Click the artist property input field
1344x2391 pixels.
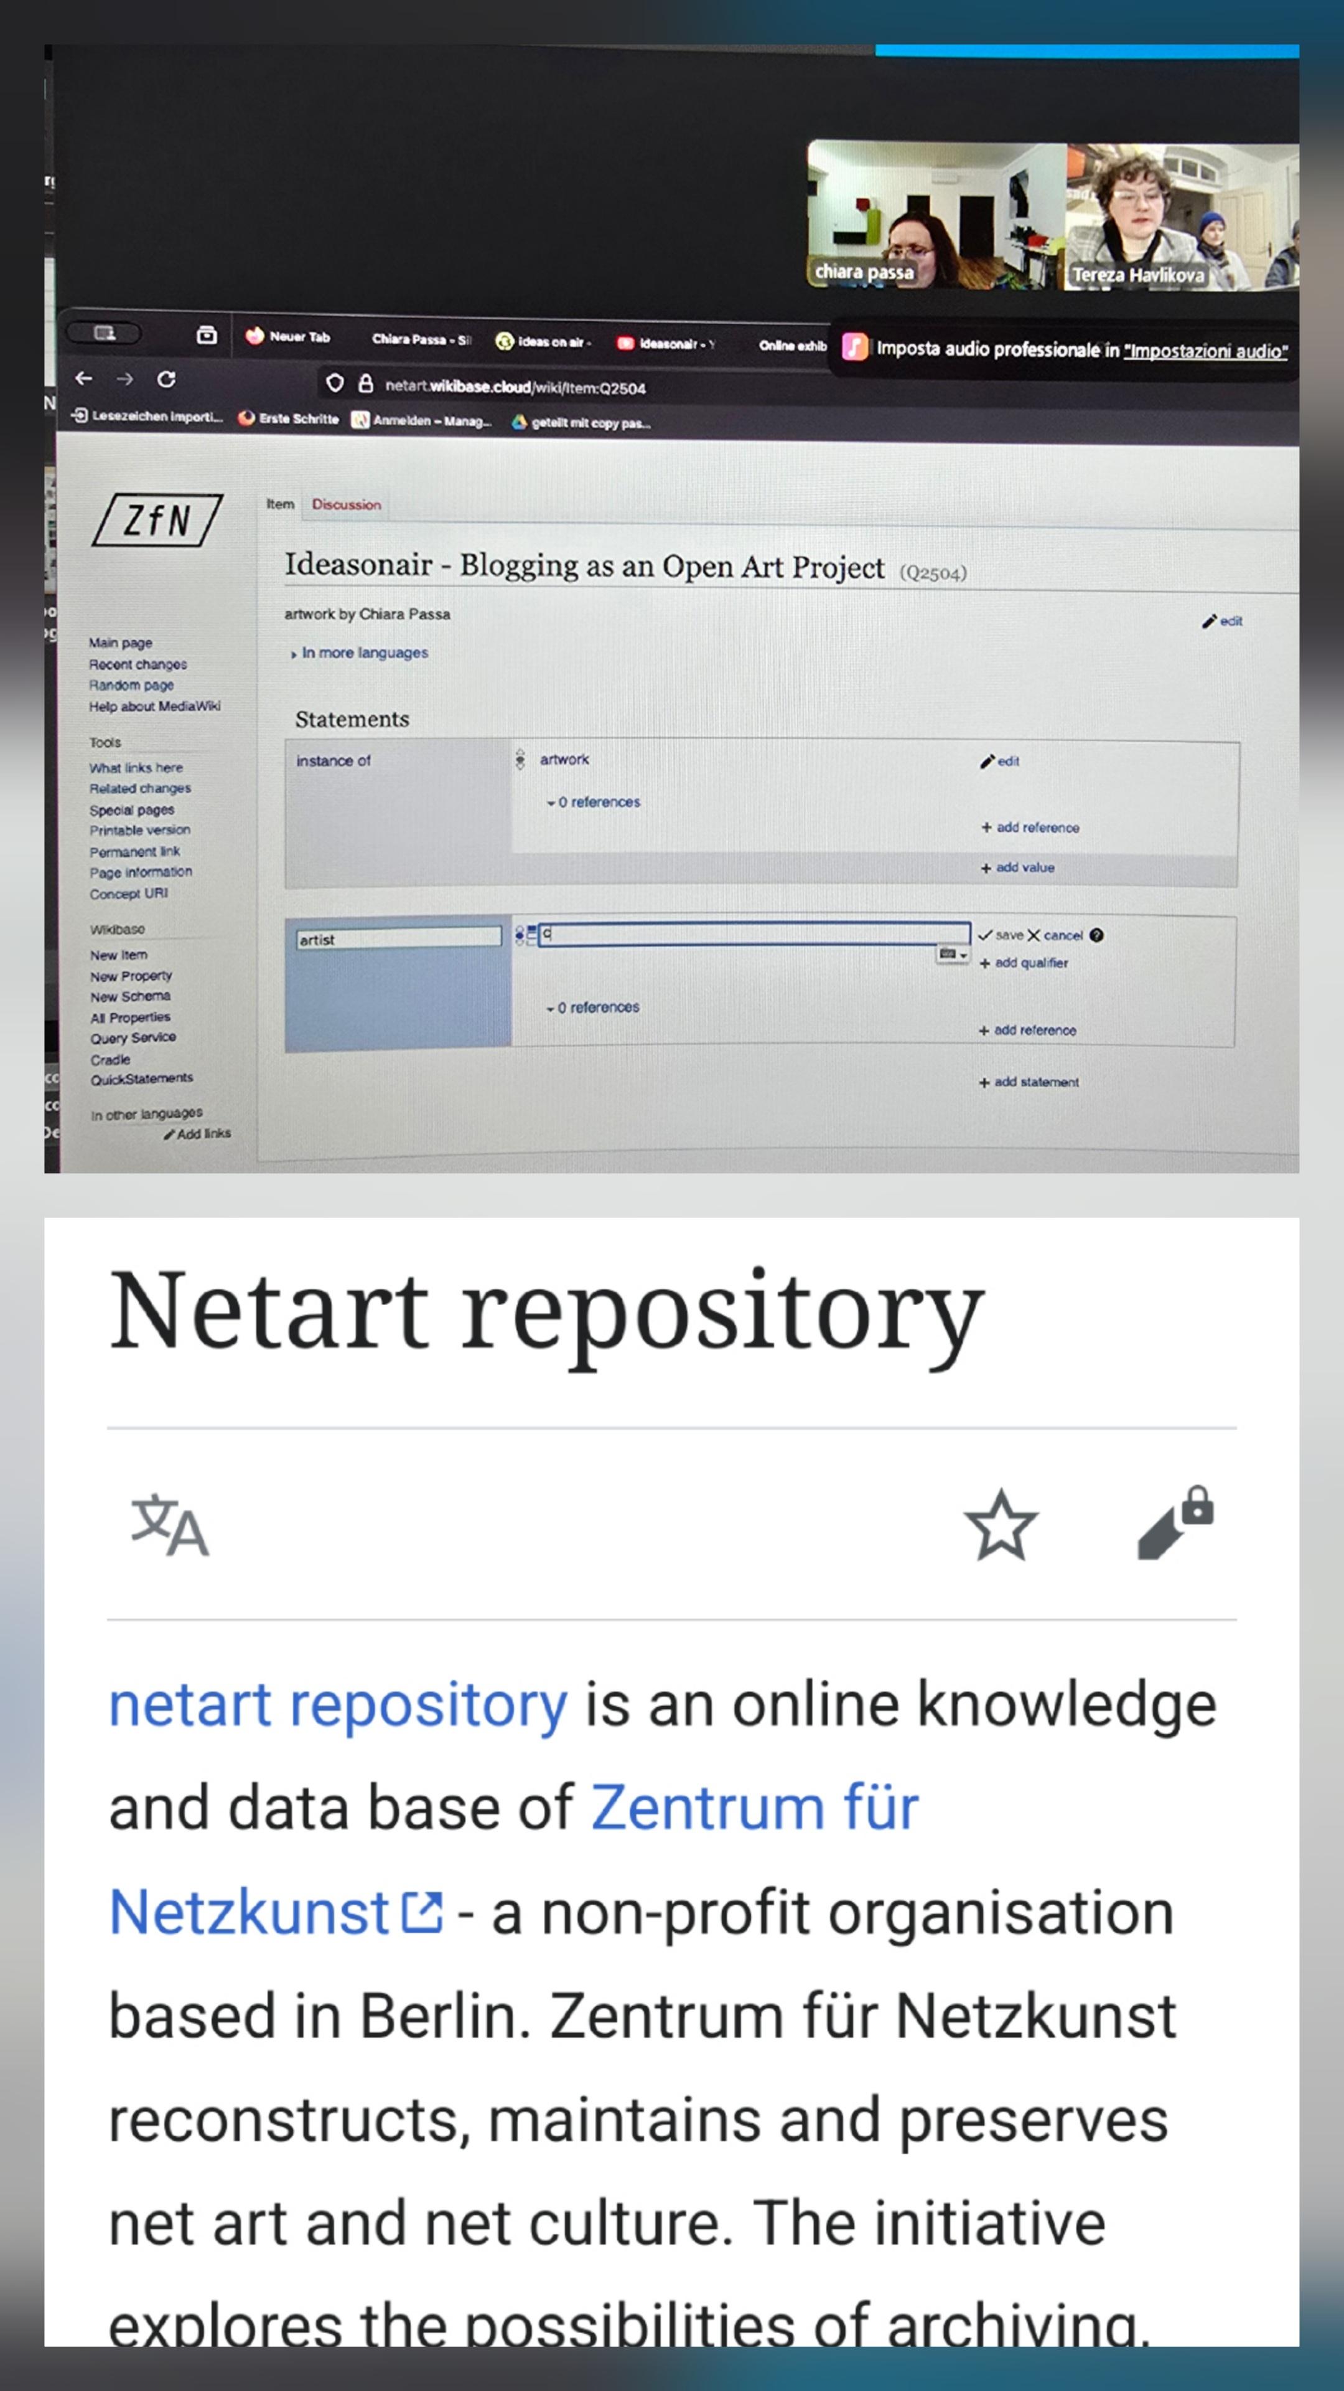(x=399, y=938)
